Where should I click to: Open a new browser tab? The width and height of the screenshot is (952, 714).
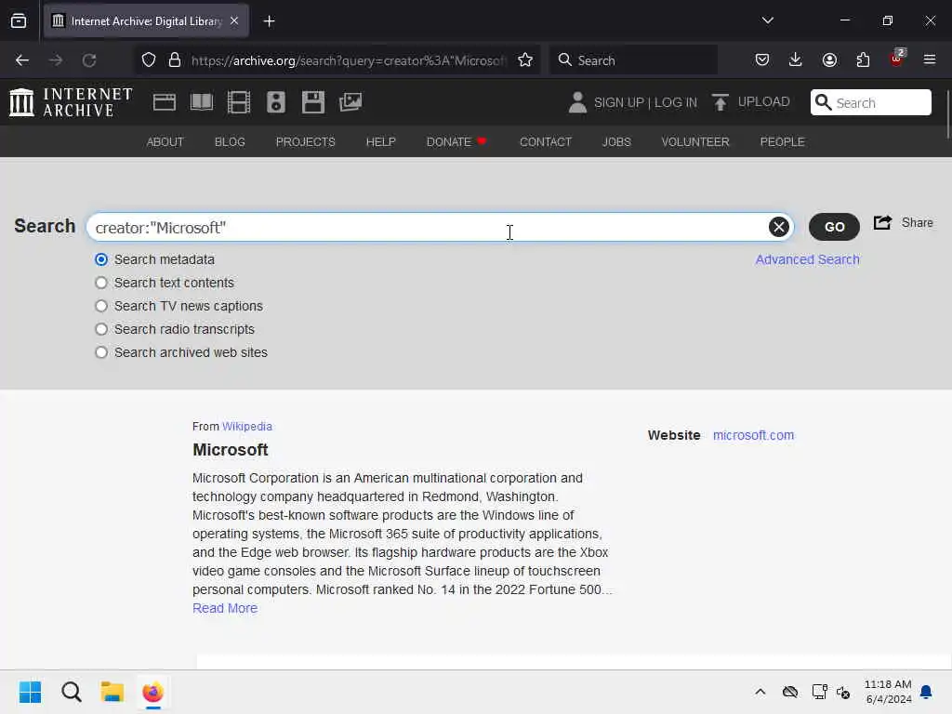[269, 21]
